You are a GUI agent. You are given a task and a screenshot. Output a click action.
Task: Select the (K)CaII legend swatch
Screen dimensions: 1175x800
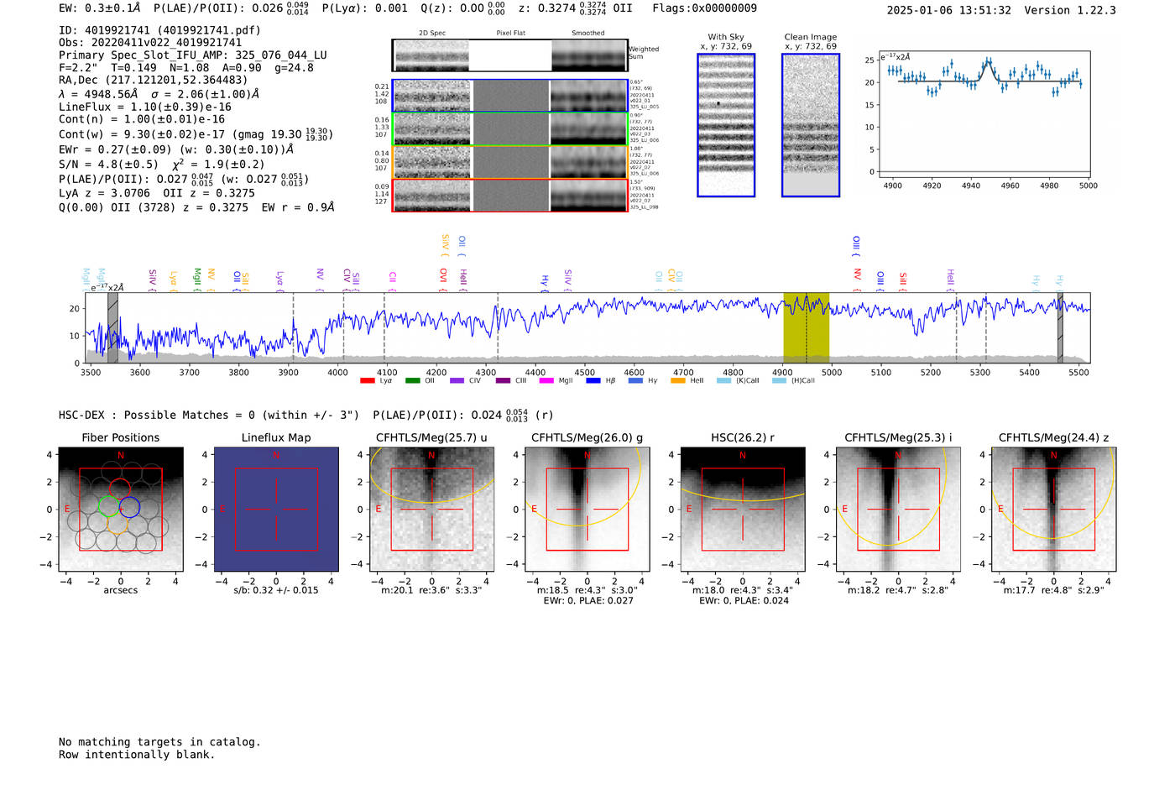click(x=723, y=381)
